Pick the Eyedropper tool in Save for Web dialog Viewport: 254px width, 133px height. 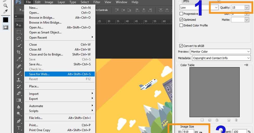coord(5,11)
